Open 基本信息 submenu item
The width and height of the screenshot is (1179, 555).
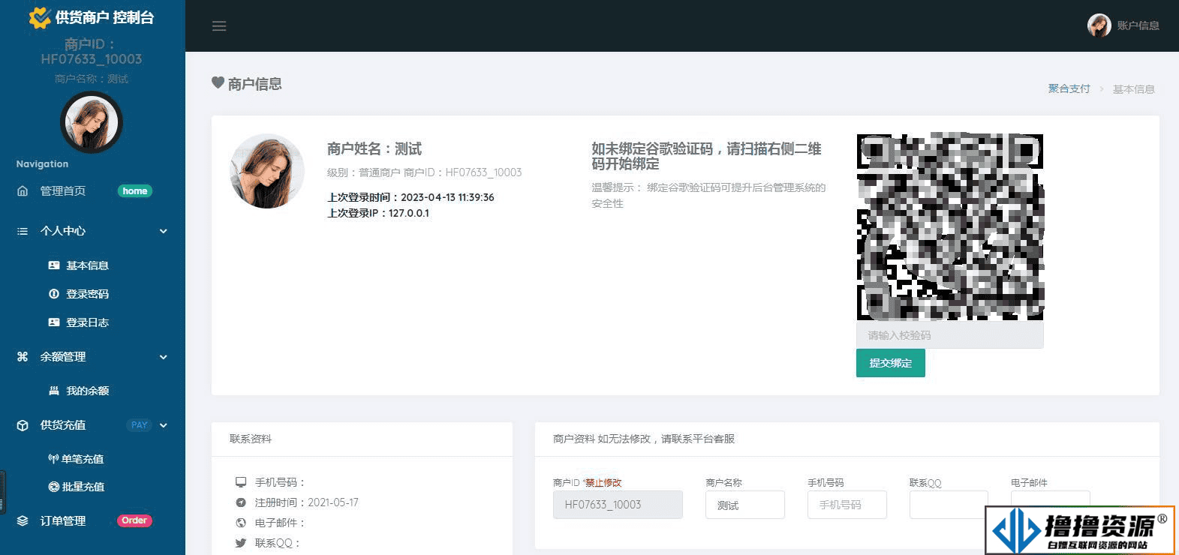[88, 265]
